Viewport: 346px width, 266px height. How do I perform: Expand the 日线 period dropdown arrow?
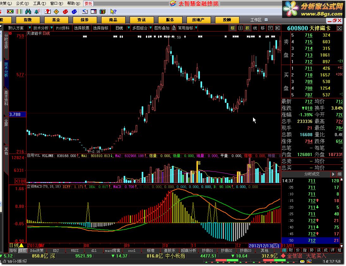[x=129, y=28]
